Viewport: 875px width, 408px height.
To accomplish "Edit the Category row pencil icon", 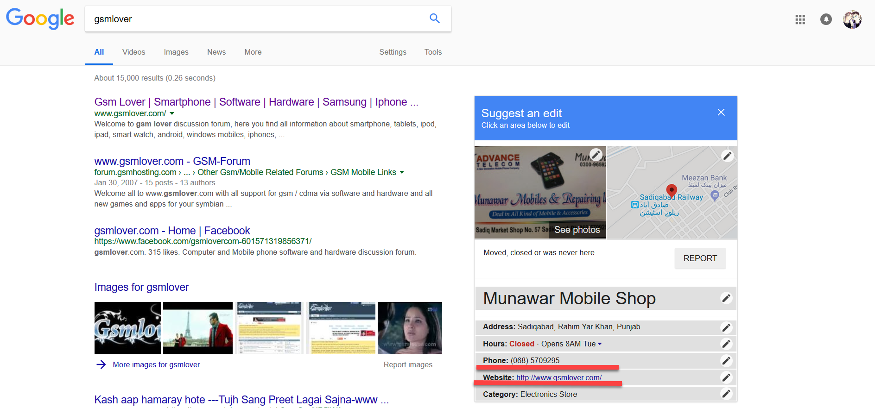I will click(726, 394).
